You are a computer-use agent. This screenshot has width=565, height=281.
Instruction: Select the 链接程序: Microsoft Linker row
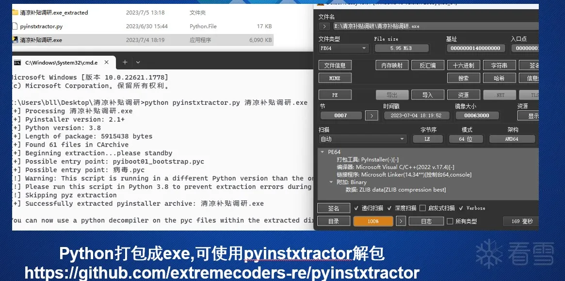pyautogui.click(x=404, y=175)
